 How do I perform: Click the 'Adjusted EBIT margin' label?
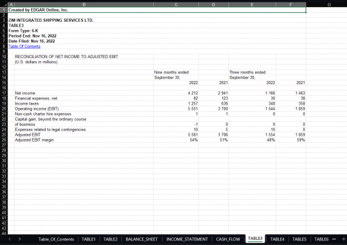34,140
